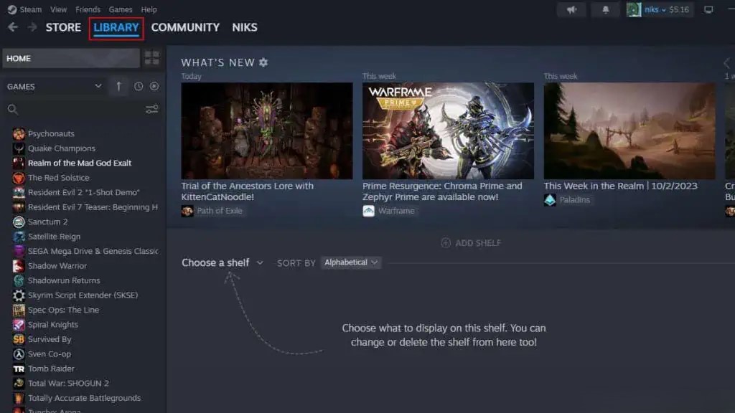Toggle the recent activity clock icon

pos(138,86)
